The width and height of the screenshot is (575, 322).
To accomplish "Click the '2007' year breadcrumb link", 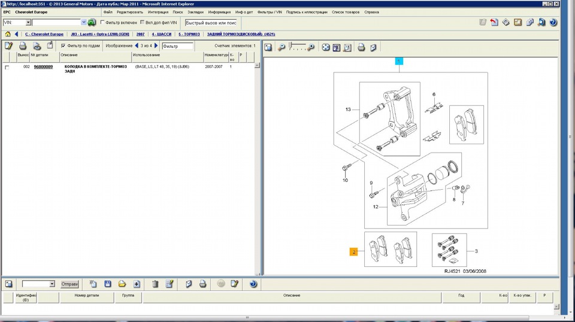I will click(140, 34).
